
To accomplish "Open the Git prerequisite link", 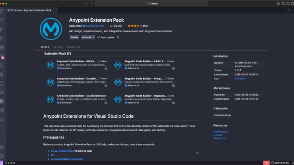I will point(53,155).
